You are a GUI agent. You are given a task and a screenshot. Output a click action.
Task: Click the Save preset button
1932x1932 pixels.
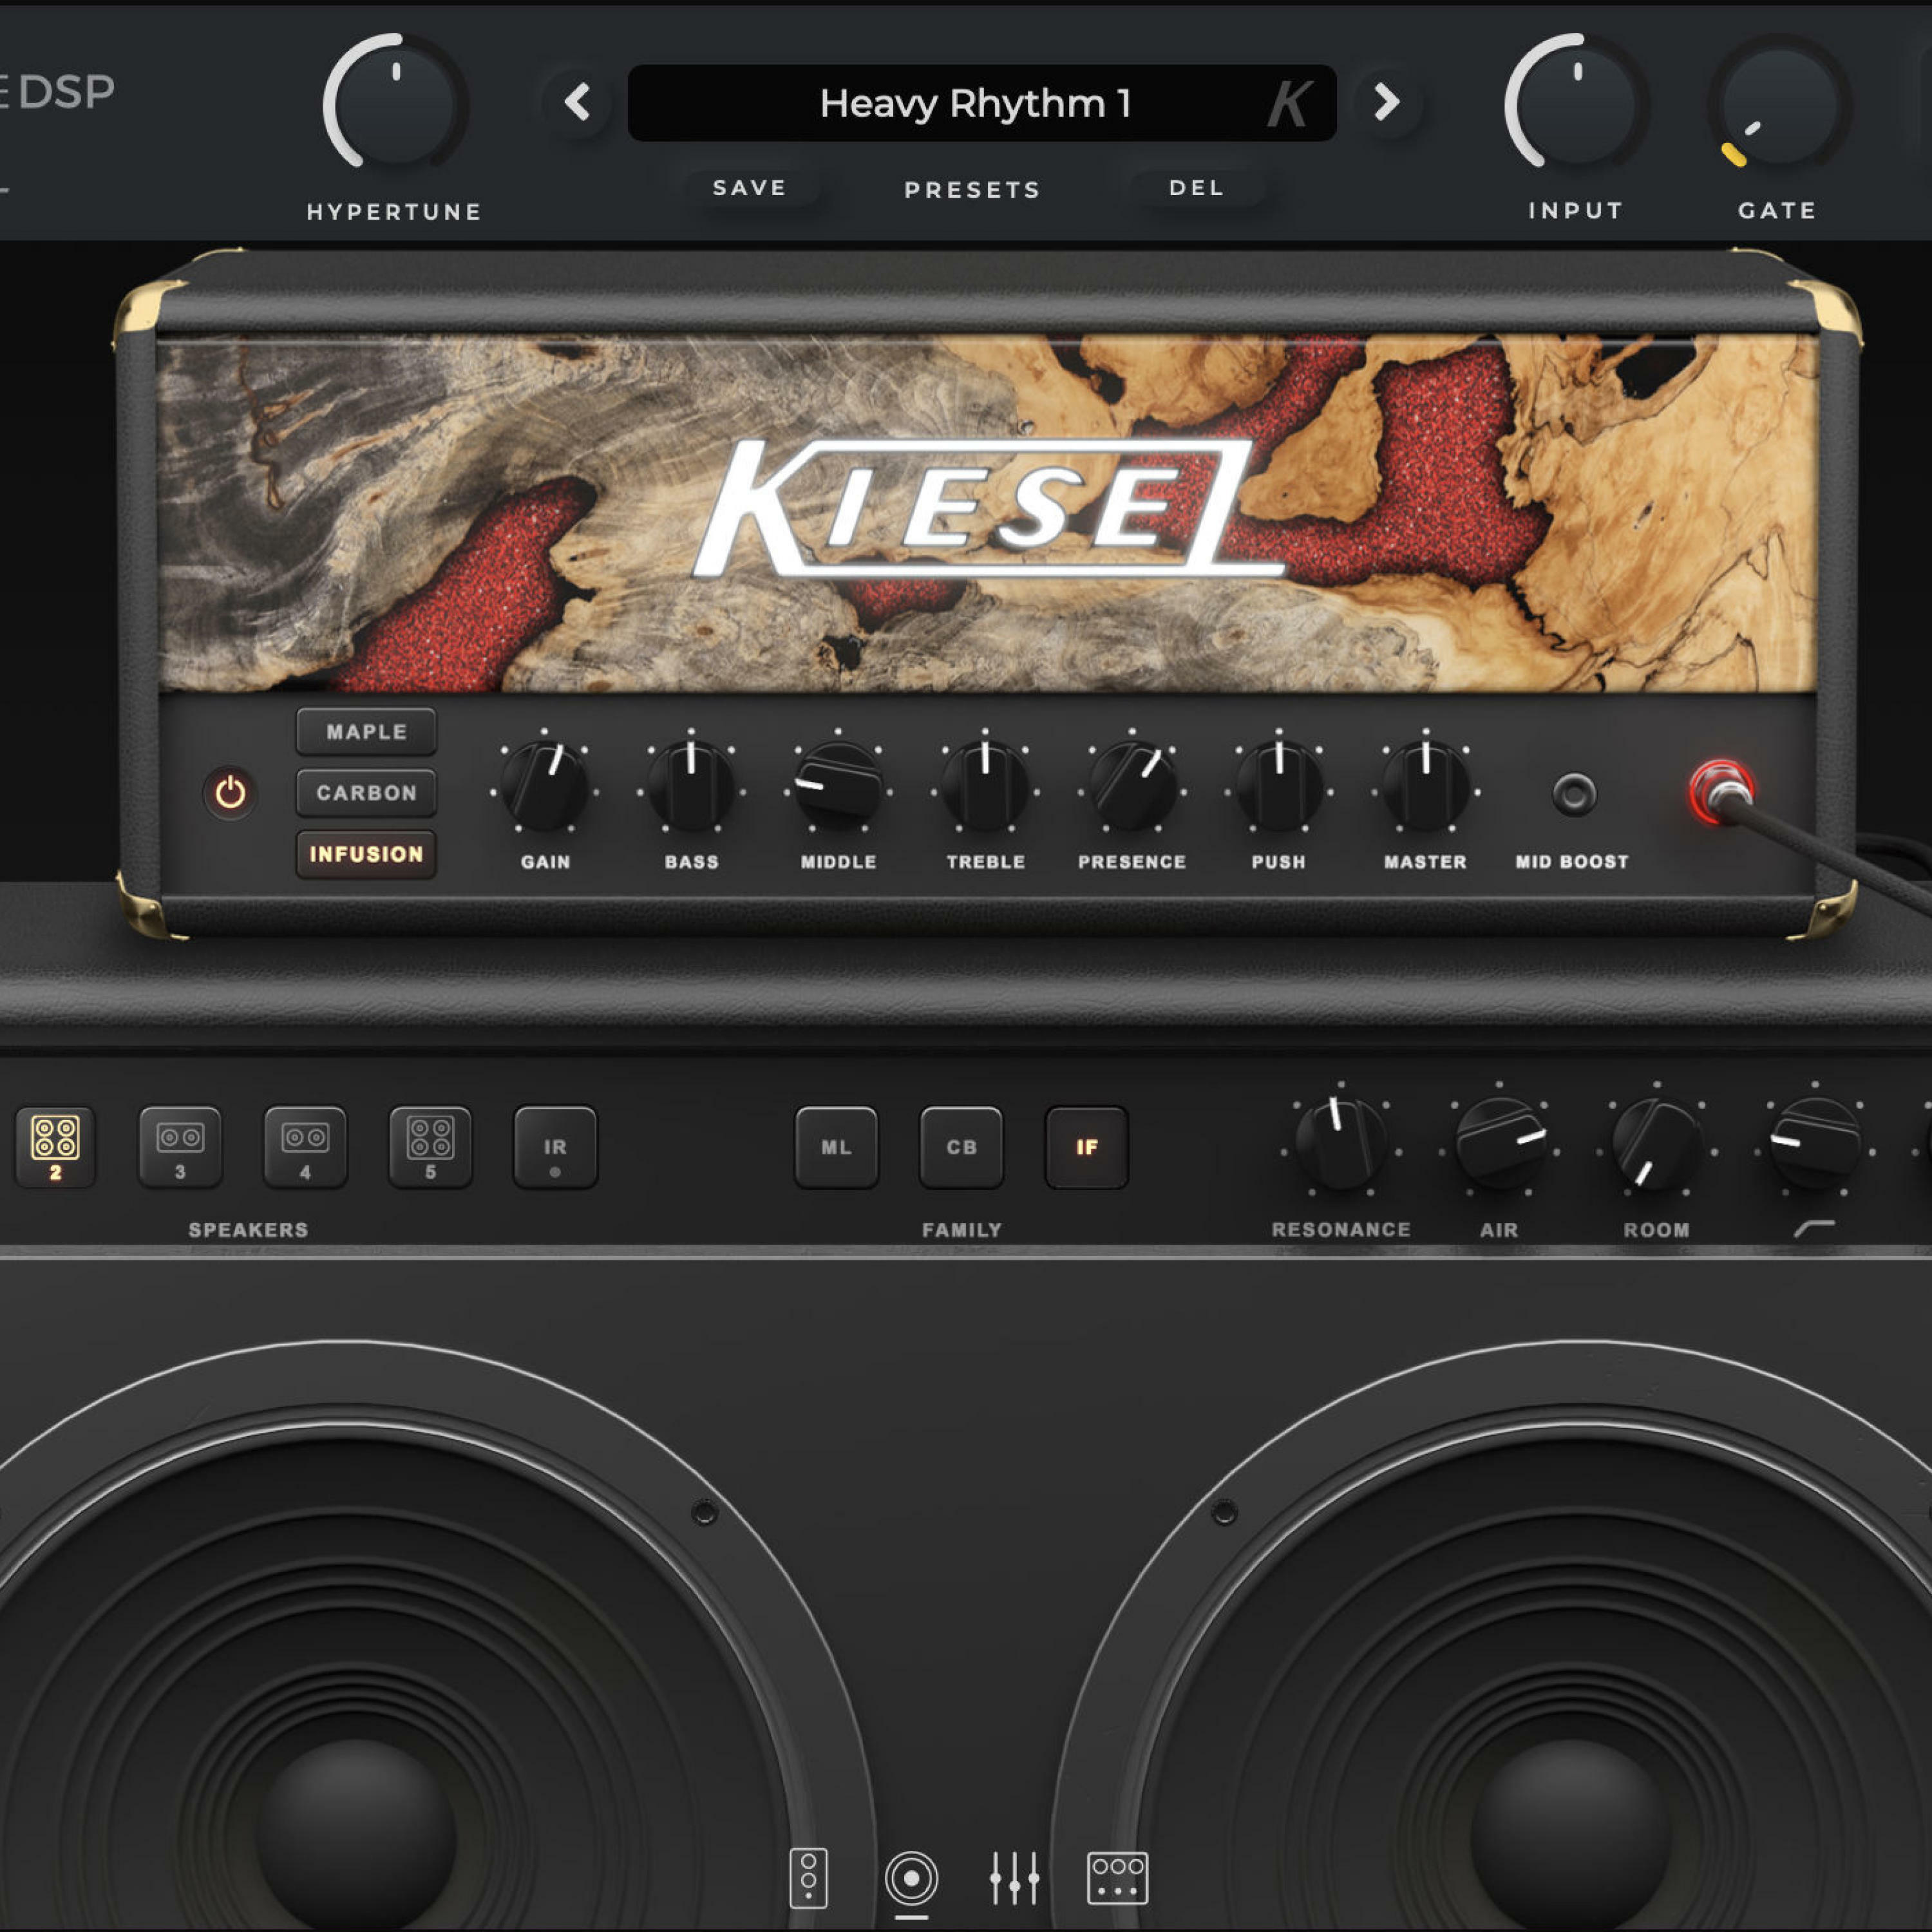750,188
